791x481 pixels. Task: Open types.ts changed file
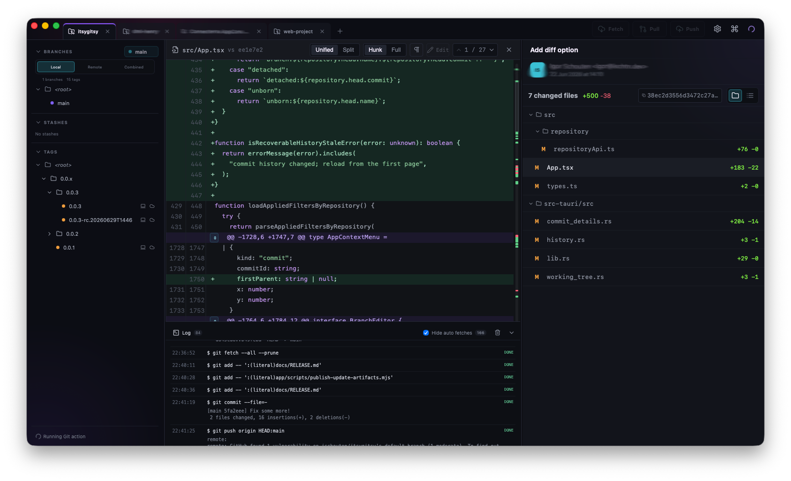[643, 186]
